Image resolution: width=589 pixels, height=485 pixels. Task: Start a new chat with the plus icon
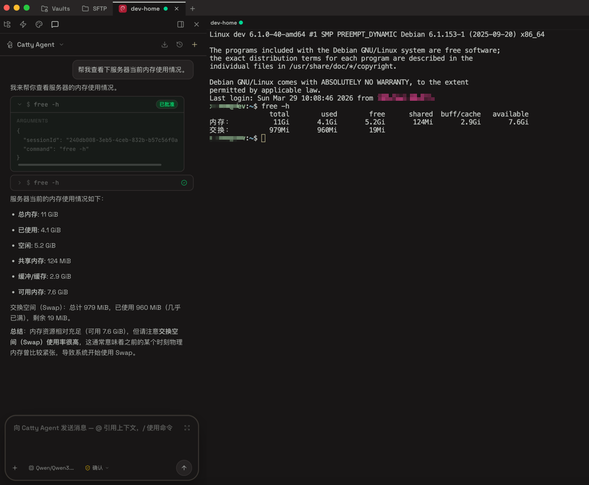[x=194, y=44]
